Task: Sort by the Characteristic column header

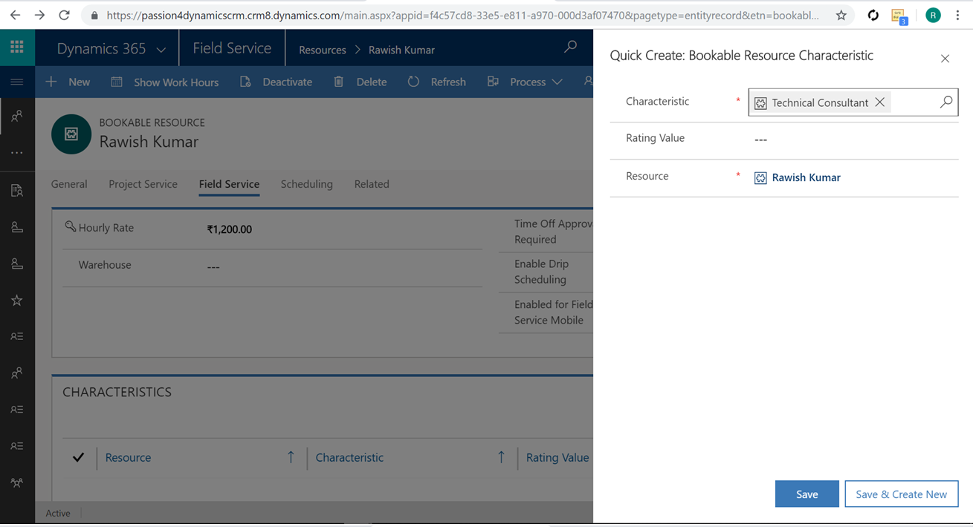Action: [349, 457]
